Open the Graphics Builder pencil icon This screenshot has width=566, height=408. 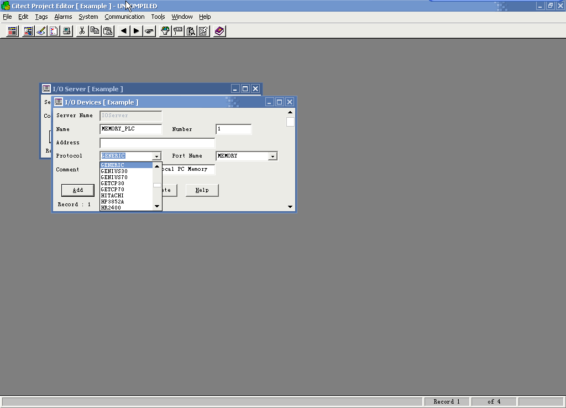coord(41,31)
